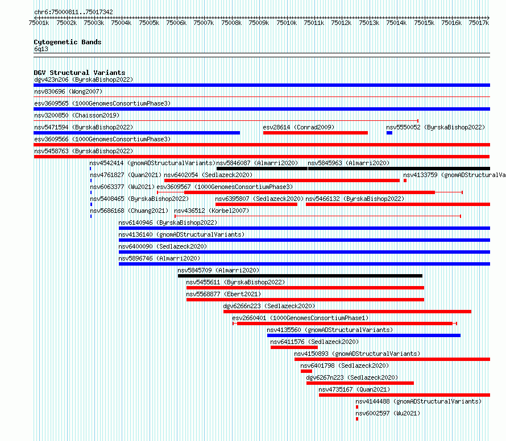Click the second 1000 Genomes Phase 3 variant, ending in 566
The height and width of the screenshot is (441, 506).
click(x=102, y=139)
